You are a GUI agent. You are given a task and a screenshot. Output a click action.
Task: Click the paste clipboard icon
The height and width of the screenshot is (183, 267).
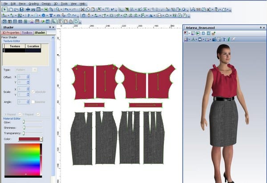pos(93,9)
